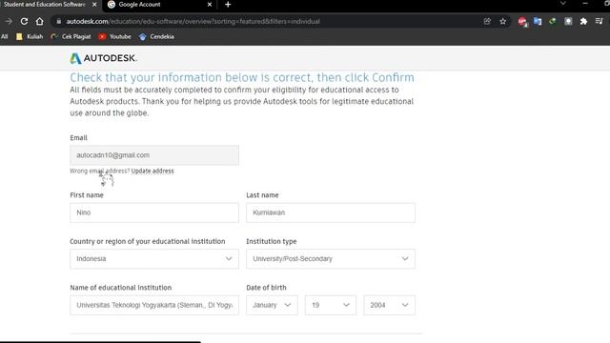Image resolution: width=610 pixels, height=343 pixels.
Task: Open the birth day dropdown showing 19
Action: 331,305
